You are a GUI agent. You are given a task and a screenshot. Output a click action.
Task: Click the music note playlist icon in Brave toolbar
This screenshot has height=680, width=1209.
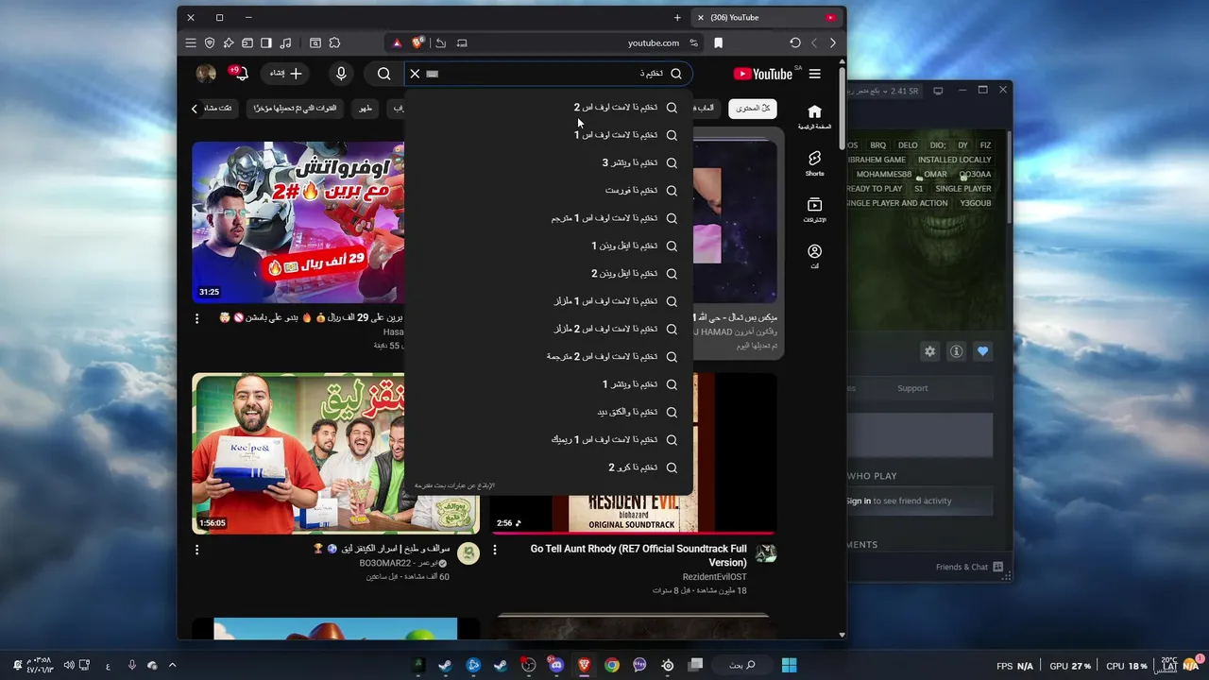pyautogui.click(x=285, y=43)
